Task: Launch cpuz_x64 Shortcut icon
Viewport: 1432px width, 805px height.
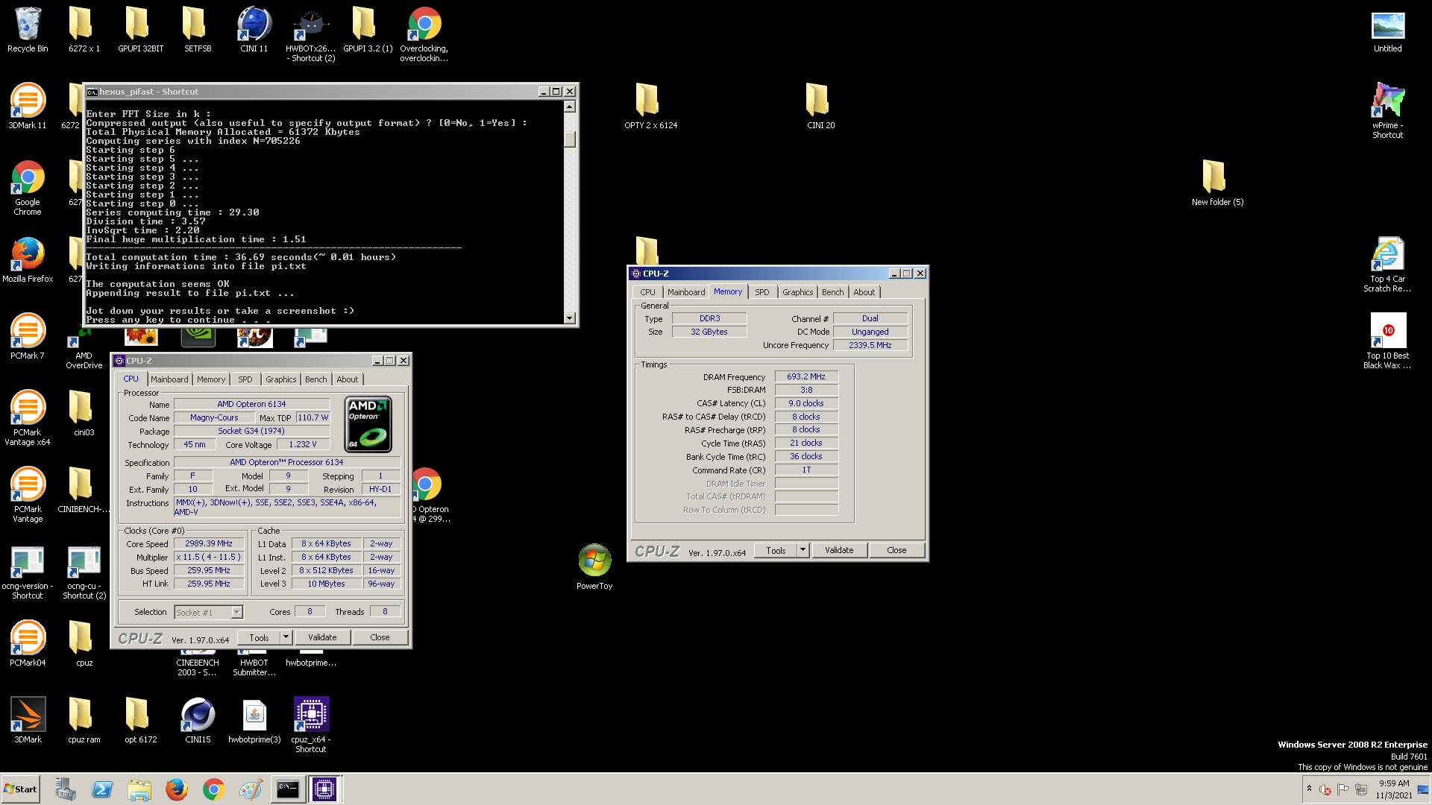Action: pos(311,725)
